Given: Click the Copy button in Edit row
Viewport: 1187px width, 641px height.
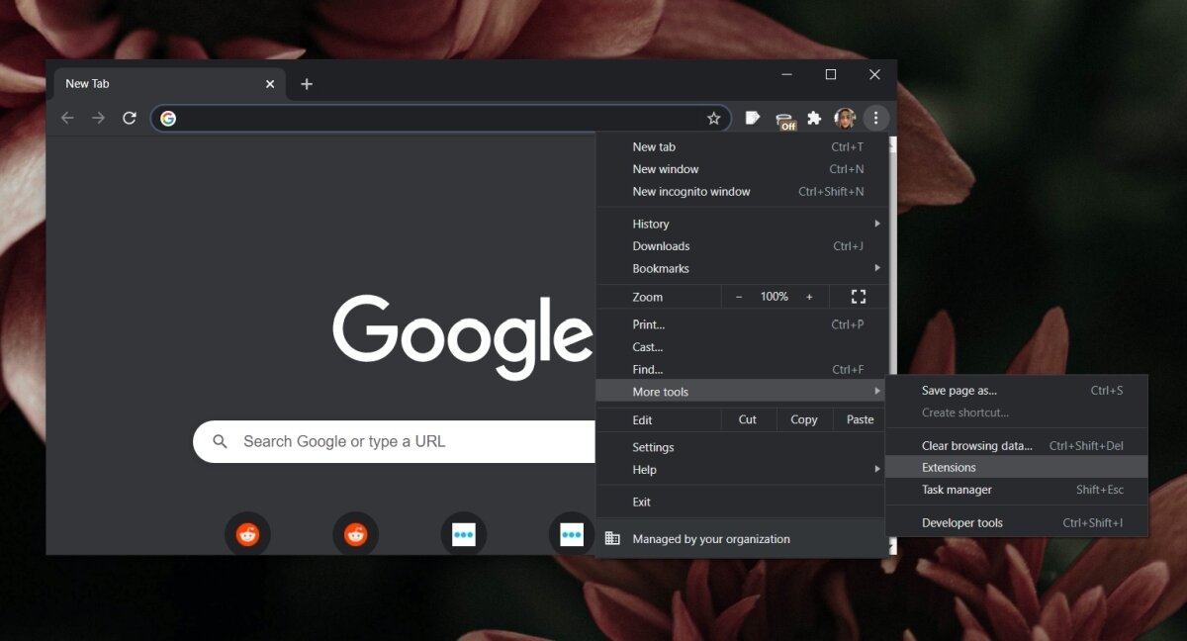Looking at the screenshot, I should click(804, 420).
